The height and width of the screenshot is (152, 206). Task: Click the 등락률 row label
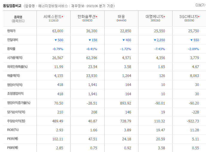pyautogui.click(x=11, y=49)
